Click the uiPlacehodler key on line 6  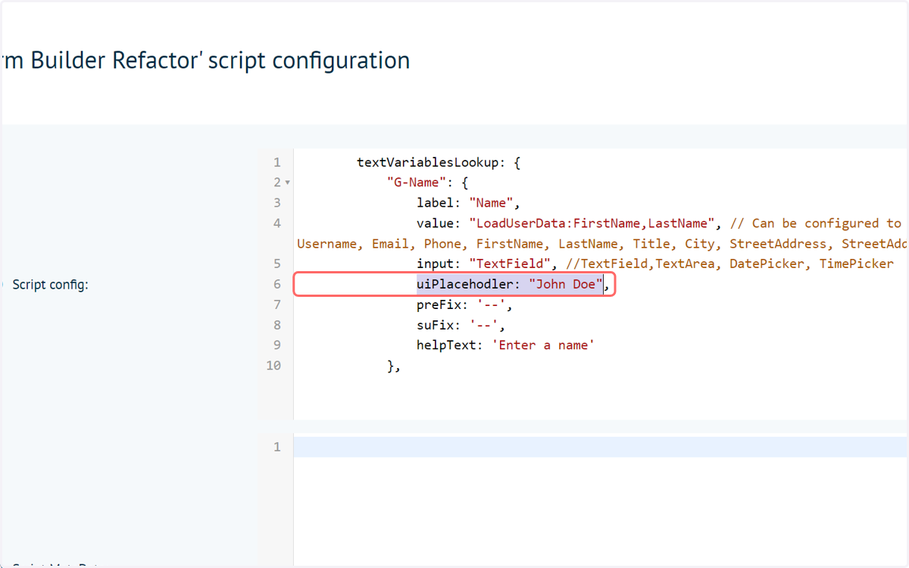click(x=465, y=285)
